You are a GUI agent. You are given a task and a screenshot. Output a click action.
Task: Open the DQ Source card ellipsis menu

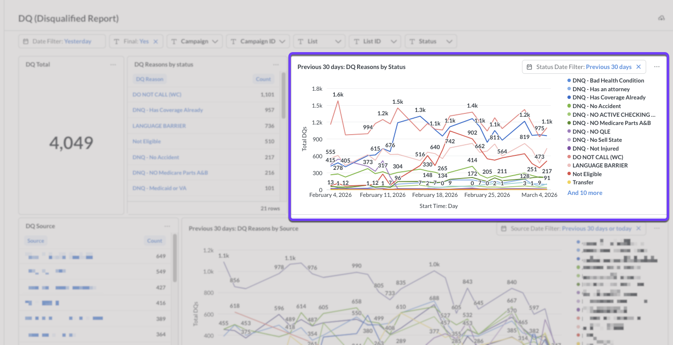tap(167, 226)
